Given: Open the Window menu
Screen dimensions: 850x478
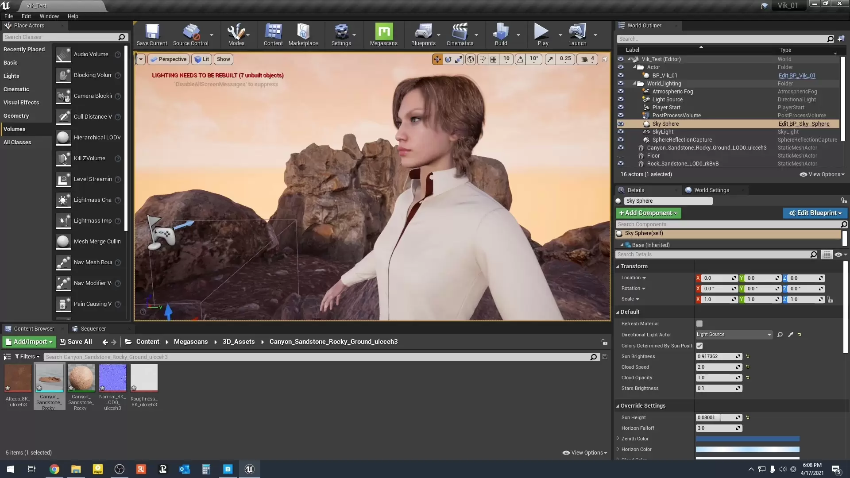Looking at the screenshot, I should tap(49, 16).
